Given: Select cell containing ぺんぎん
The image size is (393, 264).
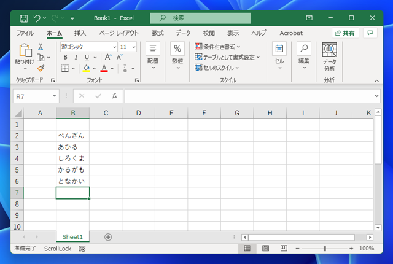Looking at the screenshot, I should [x=72, y=136].
